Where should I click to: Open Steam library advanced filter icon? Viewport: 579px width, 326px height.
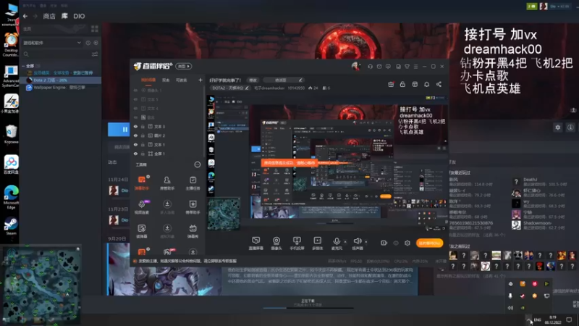pos(95,54)
